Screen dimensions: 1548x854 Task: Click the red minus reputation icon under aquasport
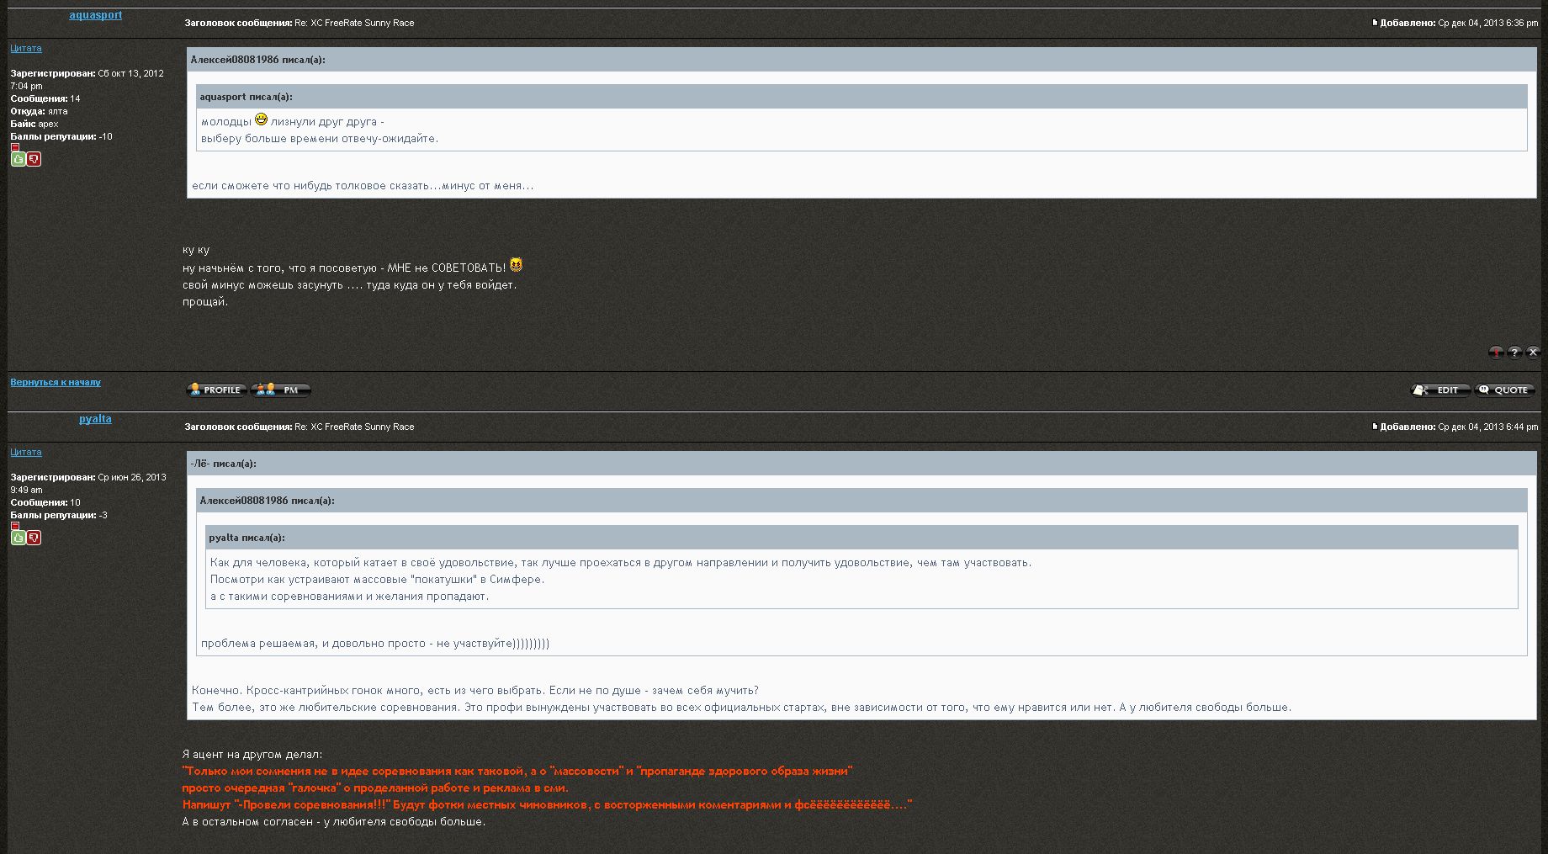point(15,147)
